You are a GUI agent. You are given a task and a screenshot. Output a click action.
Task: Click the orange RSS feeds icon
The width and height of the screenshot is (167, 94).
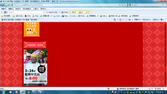pos(120,20)
